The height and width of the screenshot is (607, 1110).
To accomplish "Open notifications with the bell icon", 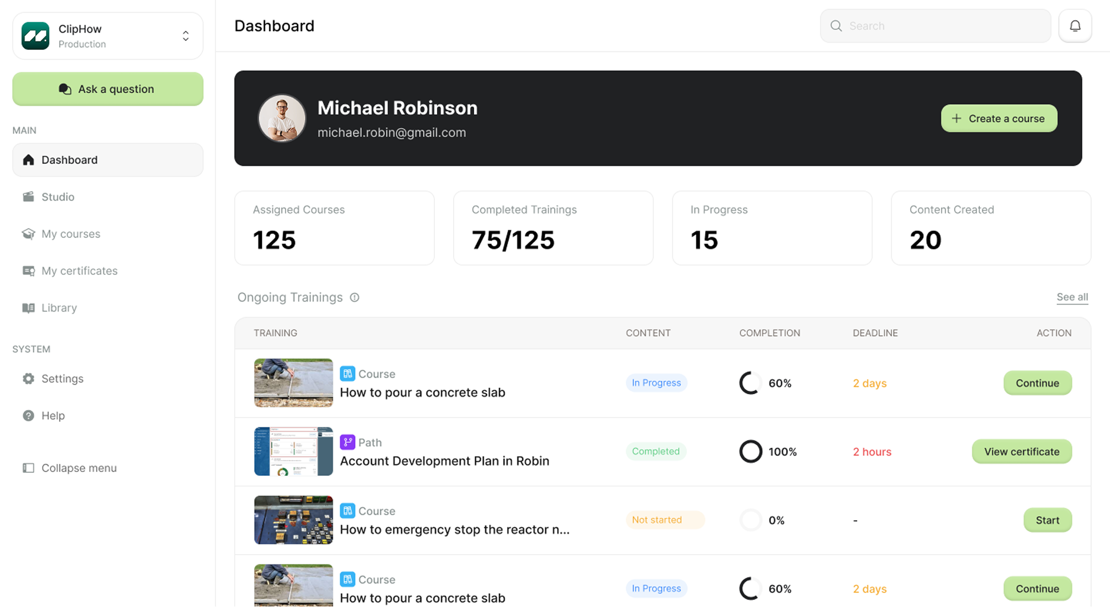I will click(x=1075, y=26).
